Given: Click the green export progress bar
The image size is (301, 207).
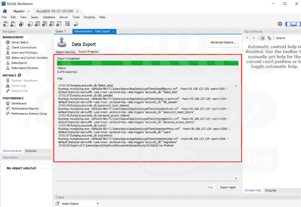Looking at the screenshot, I should [147, 63].
